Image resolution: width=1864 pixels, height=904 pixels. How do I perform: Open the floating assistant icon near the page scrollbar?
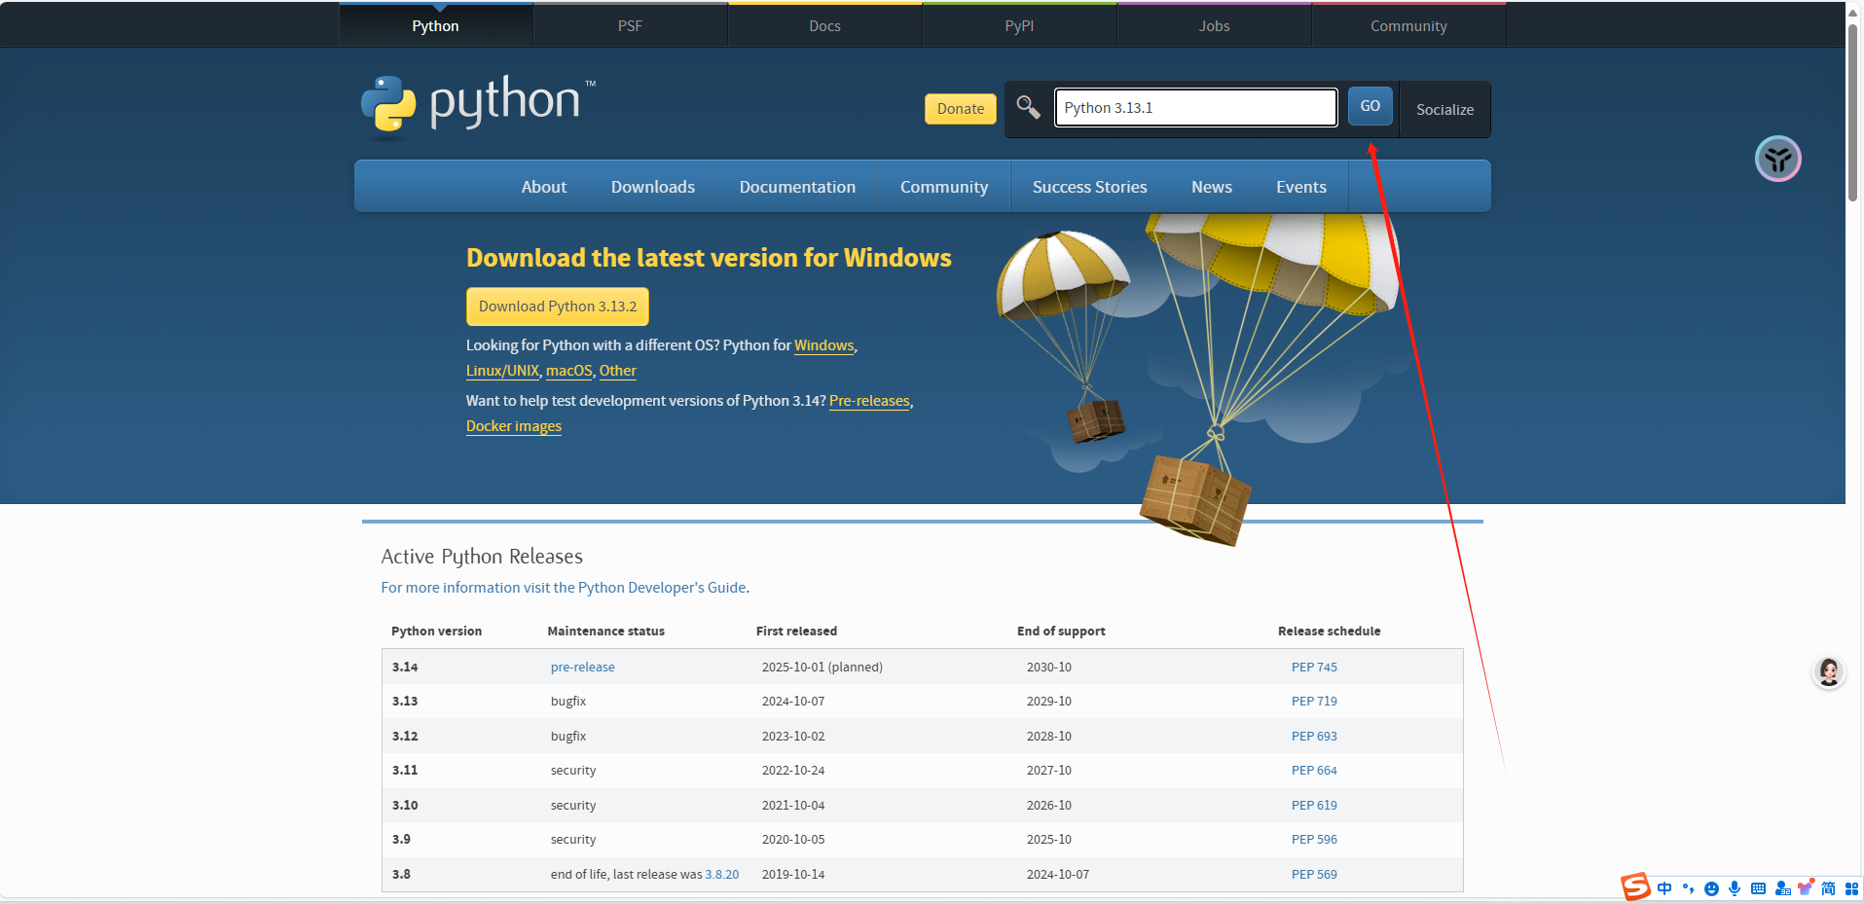click(1777, 159)
